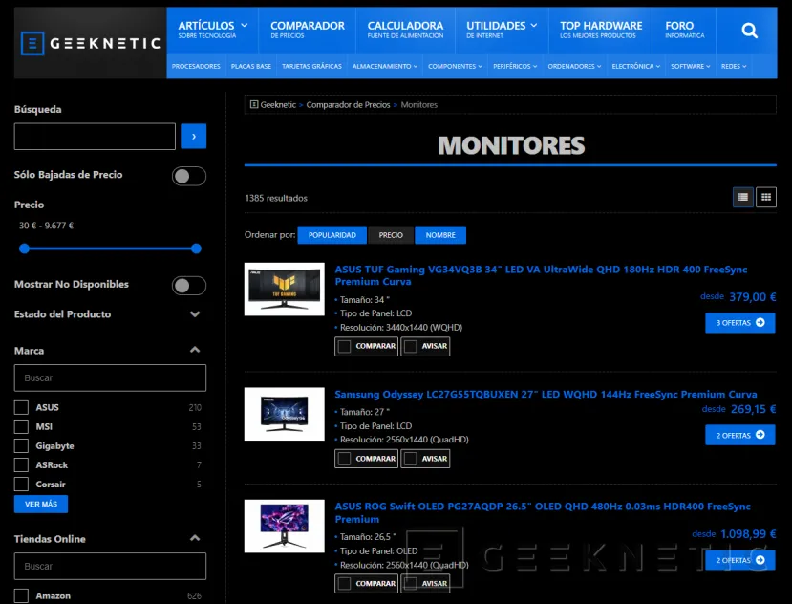792x604 pixels.
Task: View 2 Ofertas for ASUS ROG Swift
Action: tap(740, 560)
